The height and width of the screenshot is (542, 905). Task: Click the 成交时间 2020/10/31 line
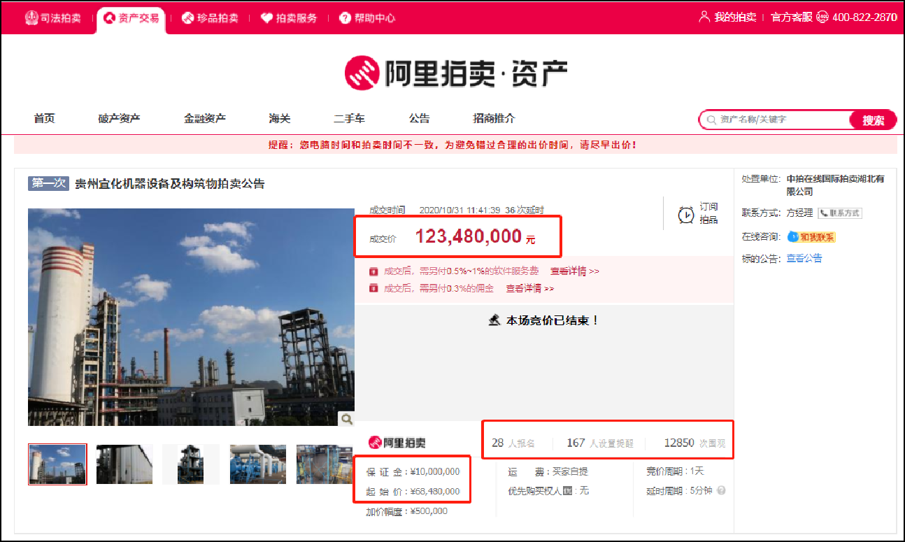pos(456,210)
